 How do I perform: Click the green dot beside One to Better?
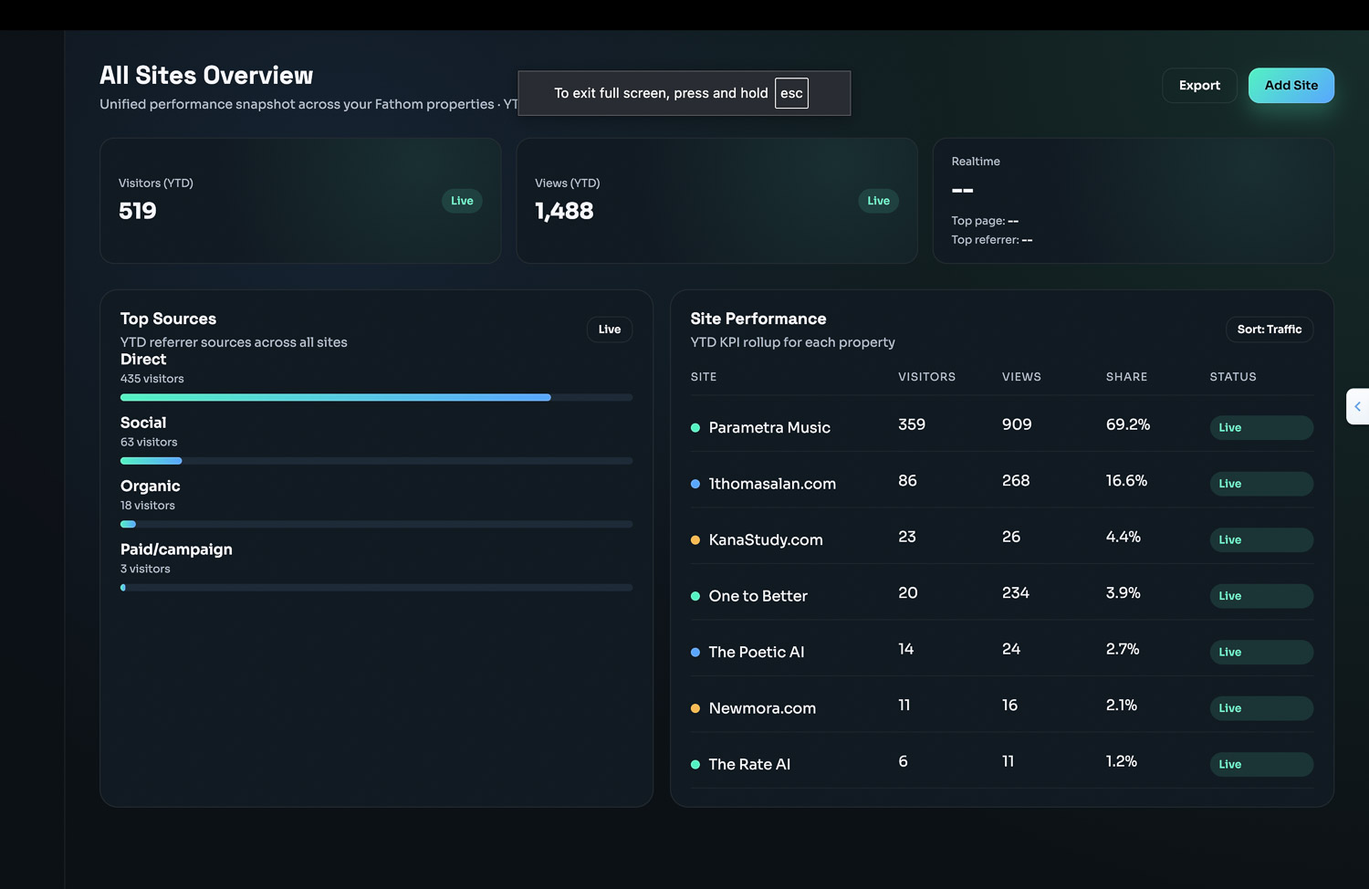[695, 596]
